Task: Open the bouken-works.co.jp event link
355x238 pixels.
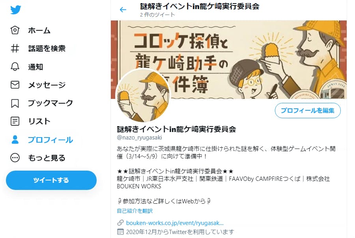Action: click(175, 223)
